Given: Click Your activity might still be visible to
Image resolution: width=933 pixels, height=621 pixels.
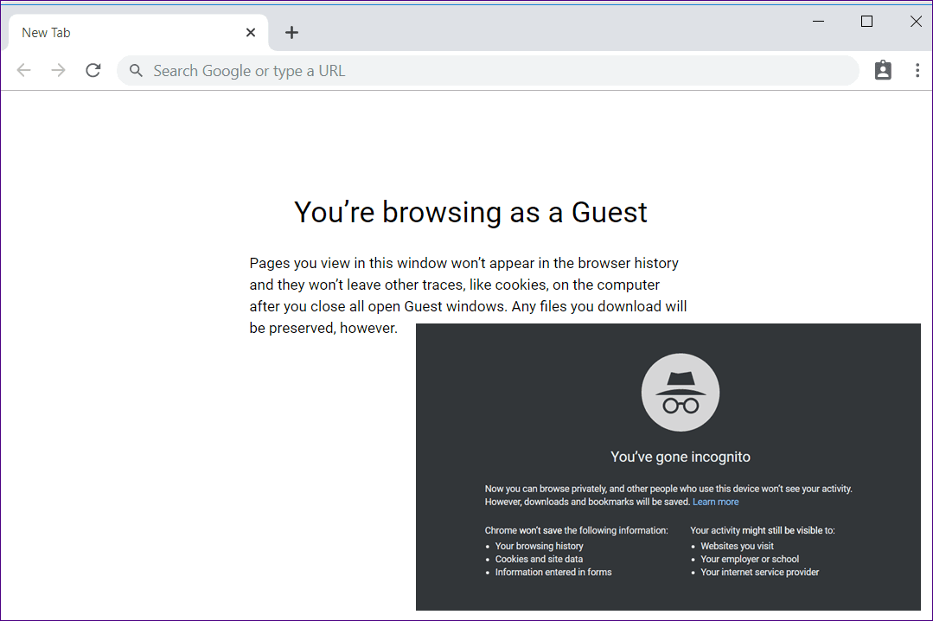Looking at the screenshot, I should point(763,530).
